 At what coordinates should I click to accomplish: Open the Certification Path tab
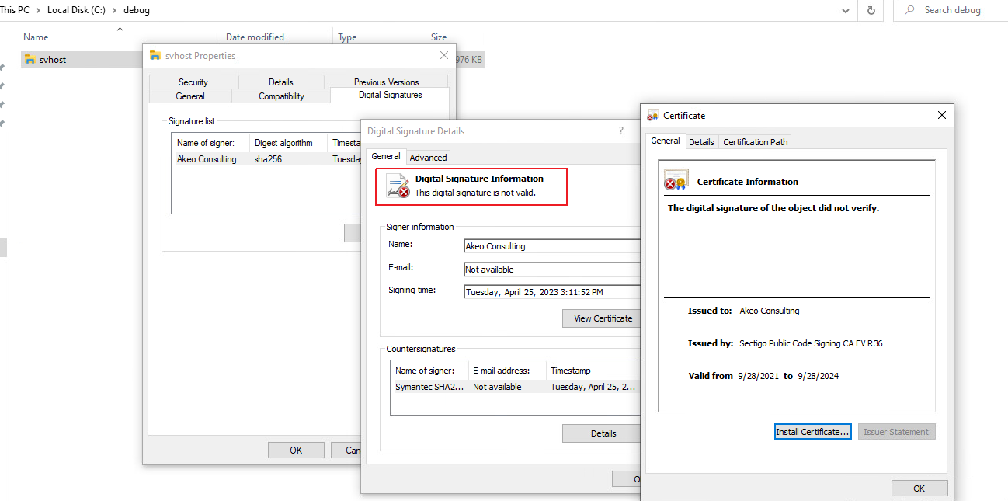tap(755, 142)
